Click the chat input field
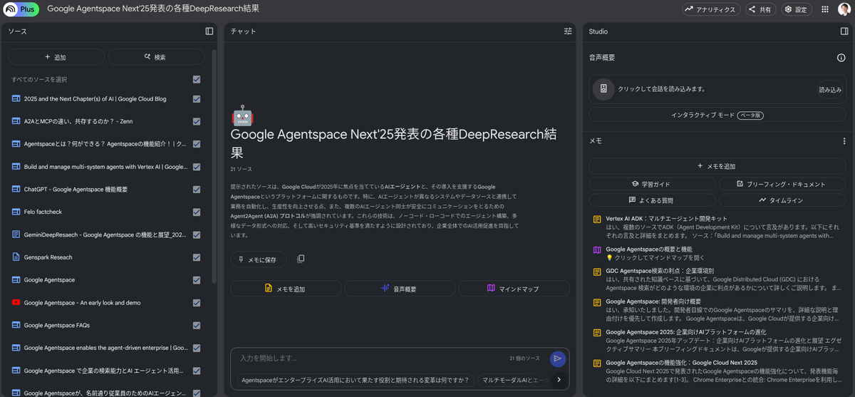 [x=370, y=358]
